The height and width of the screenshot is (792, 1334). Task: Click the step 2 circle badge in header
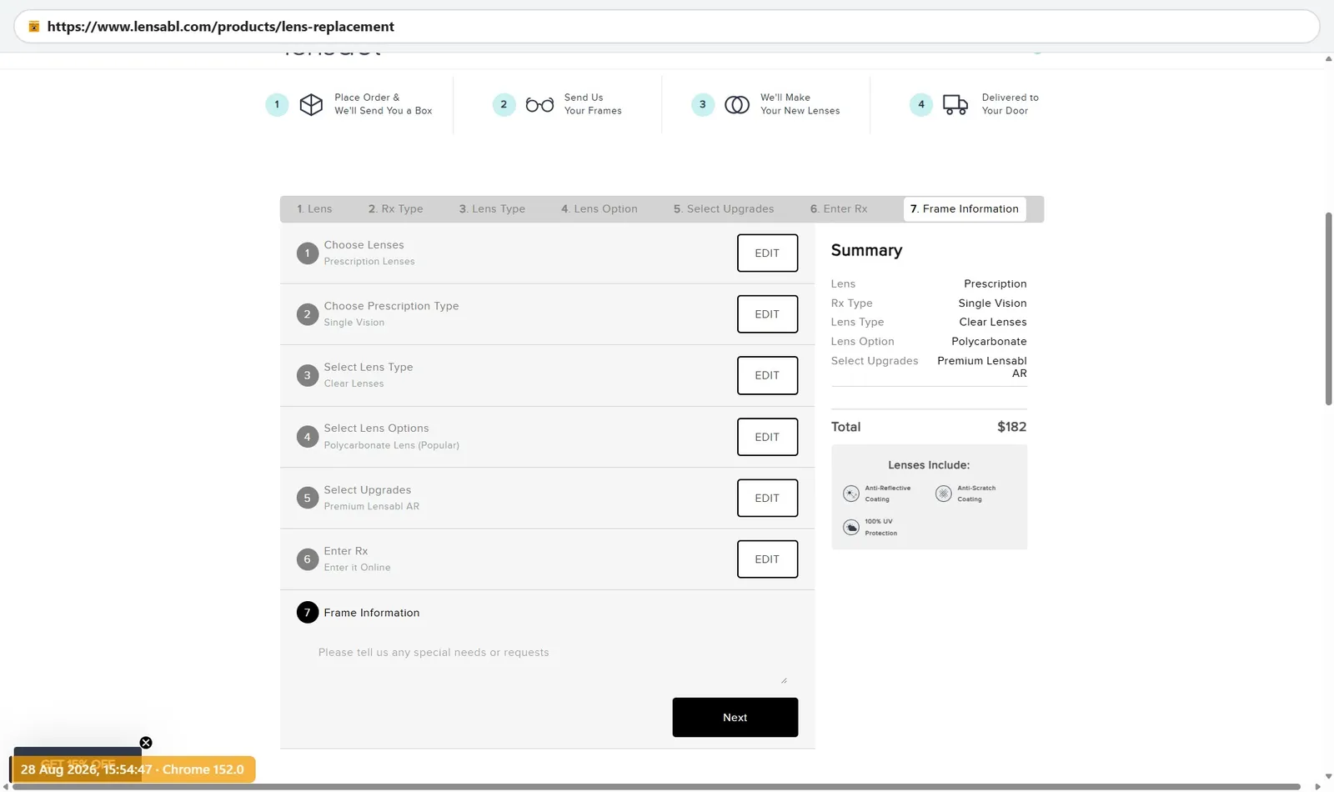(504, 104)
